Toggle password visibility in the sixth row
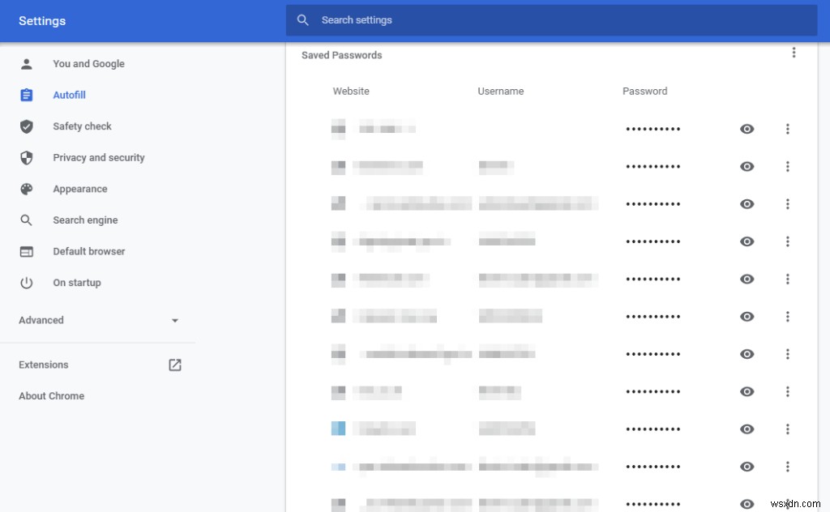The height and width of the screenshot is (512, 830). coord(747,317)
